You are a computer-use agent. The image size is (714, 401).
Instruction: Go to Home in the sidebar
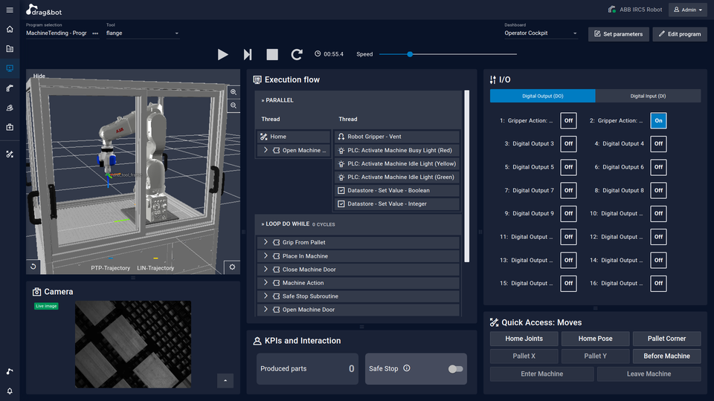10,29
